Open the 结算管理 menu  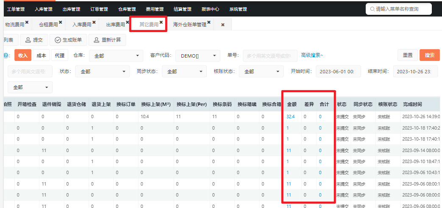tap(183, 9)
